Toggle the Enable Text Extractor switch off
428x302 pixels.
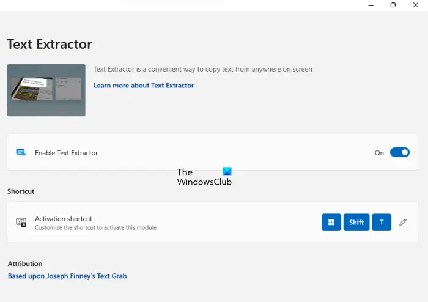click(x=400, y=152)
